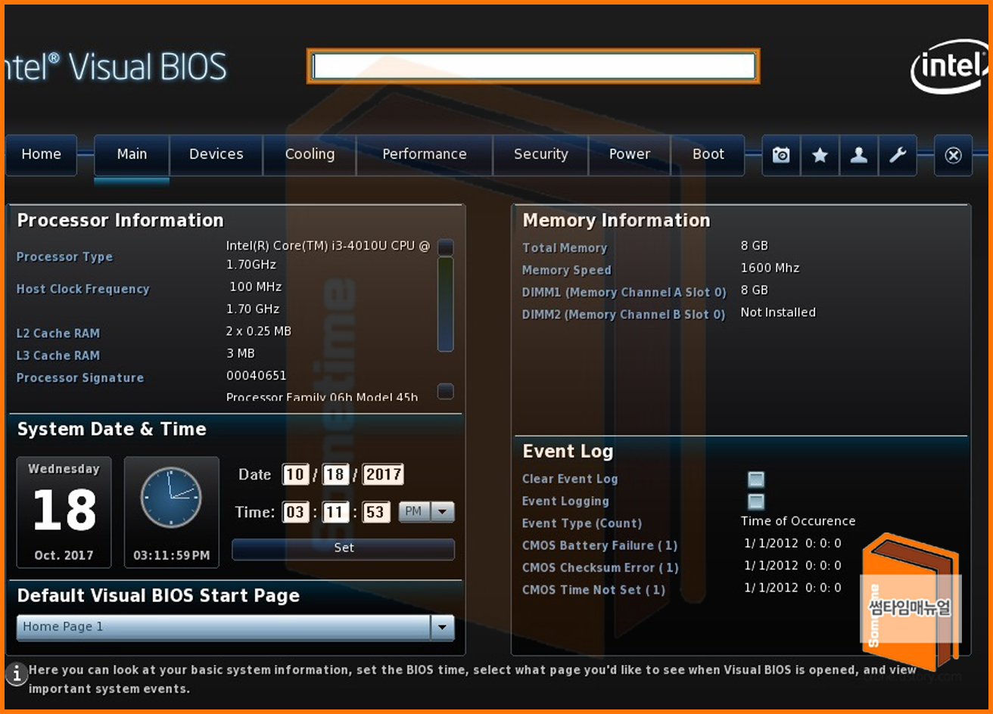Viewport: 993px width, 714px height.
Task: Click the scroll down button in Processor Information
Action: pyautogui.click(x=446, y=391)
